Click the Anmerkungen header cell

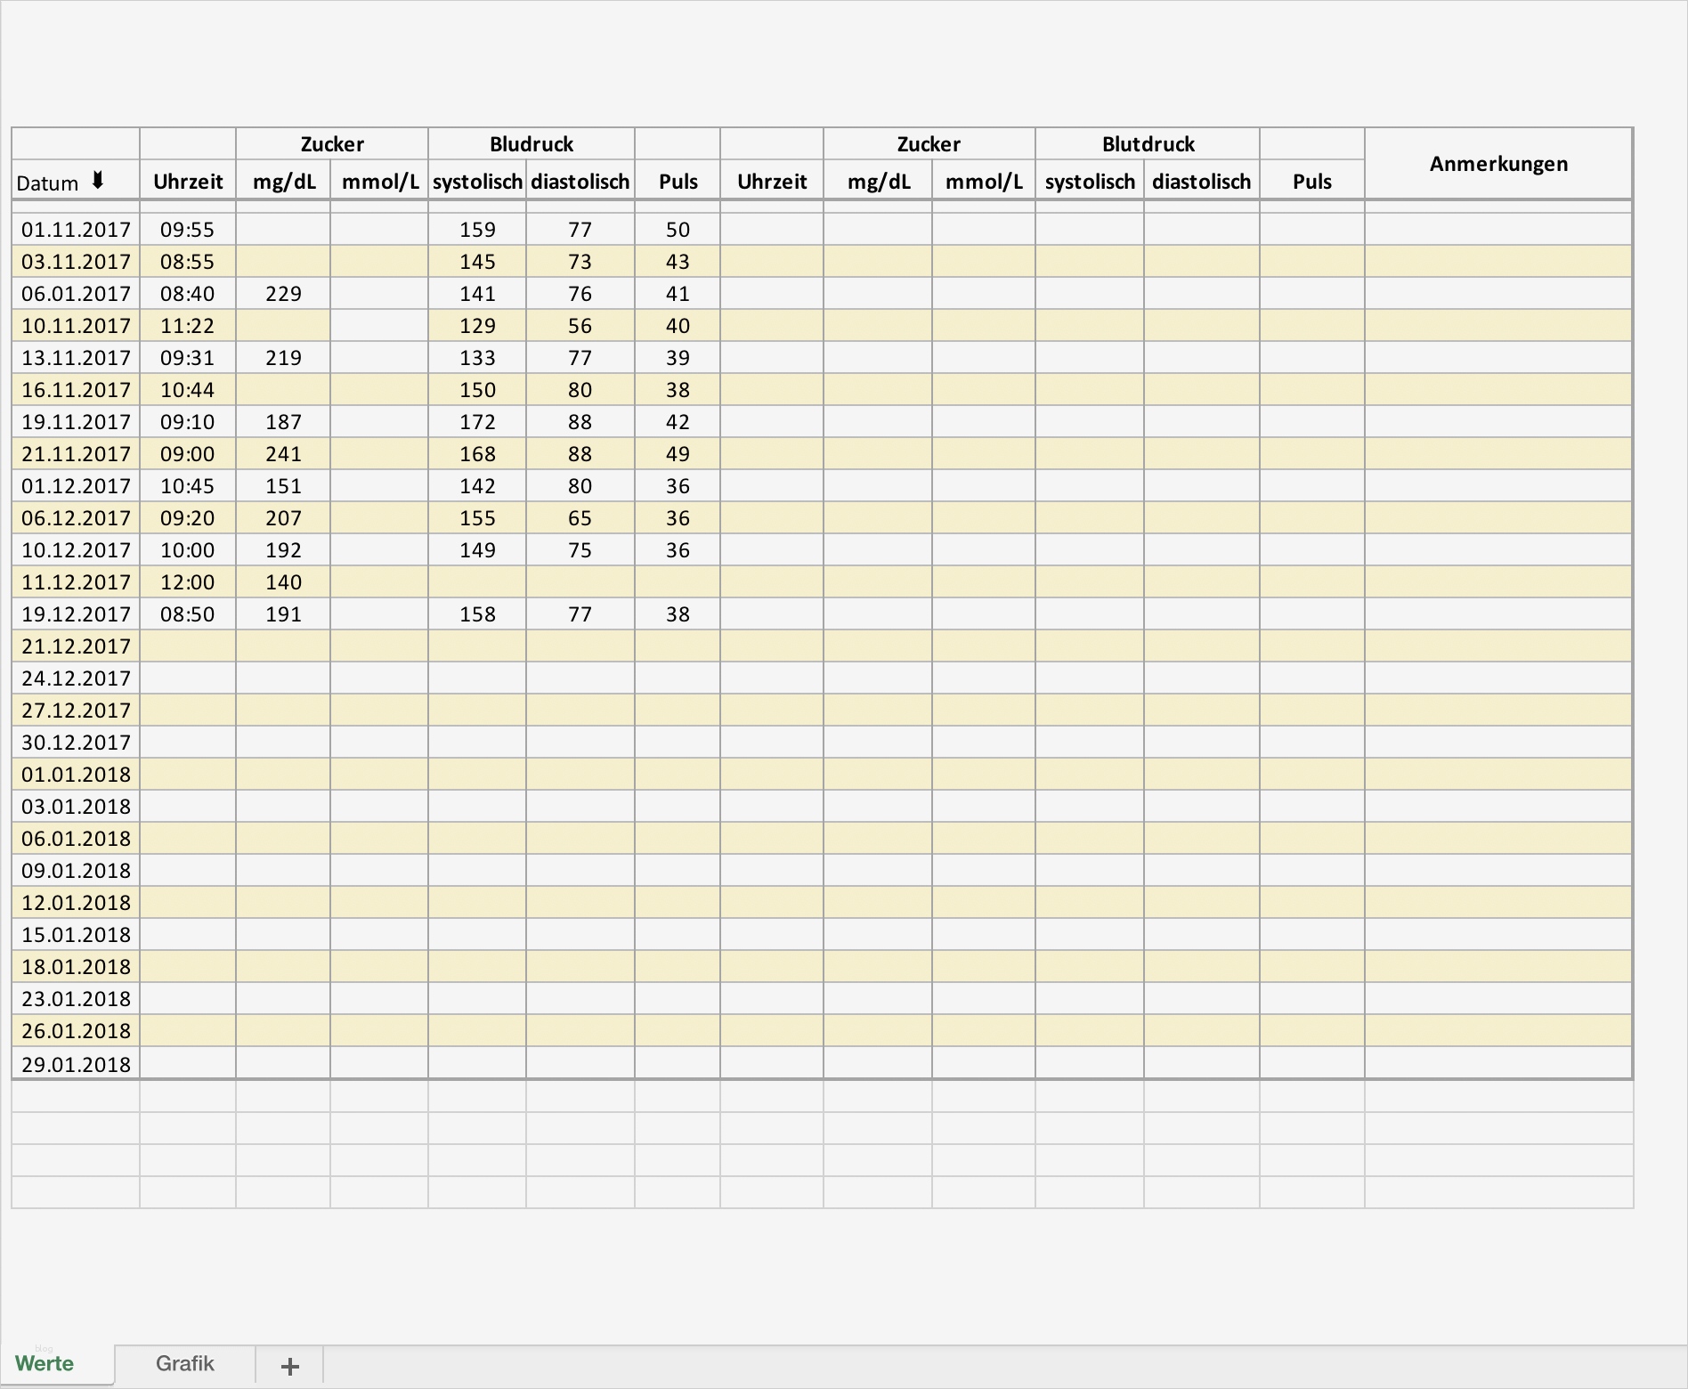tap(1498, 164)
